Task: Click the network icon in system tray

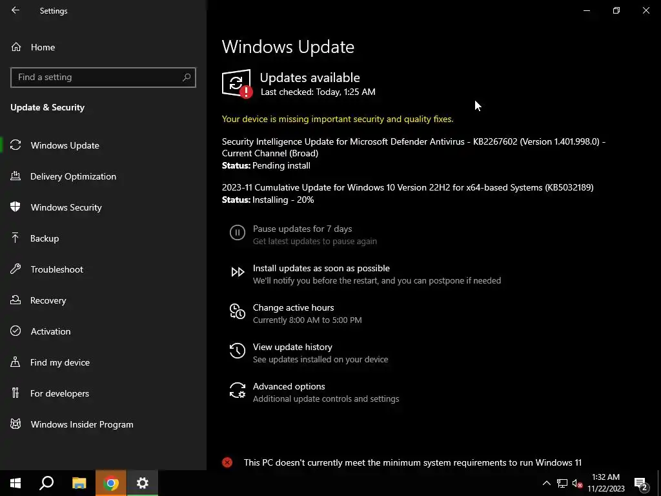Action: 562,483
